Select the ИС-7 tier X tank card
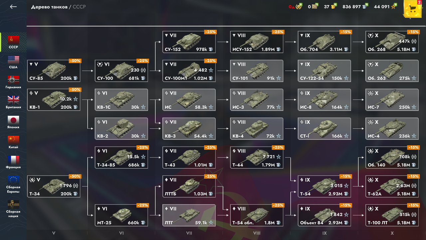This screenshot has height=240, width=426. coord(392,100)
